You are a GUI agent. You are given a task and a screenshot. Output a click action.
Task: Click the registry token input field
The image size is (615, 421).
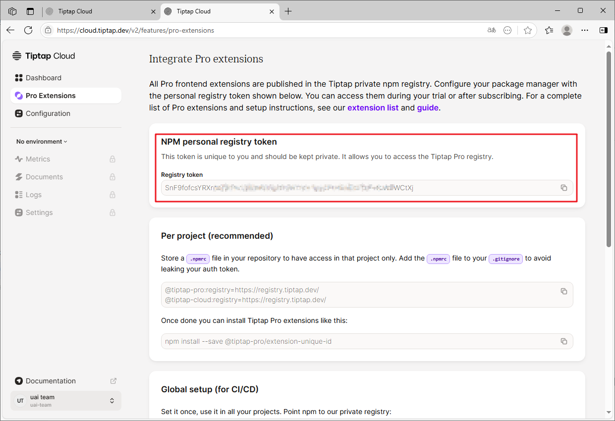[x=367, y=188]
